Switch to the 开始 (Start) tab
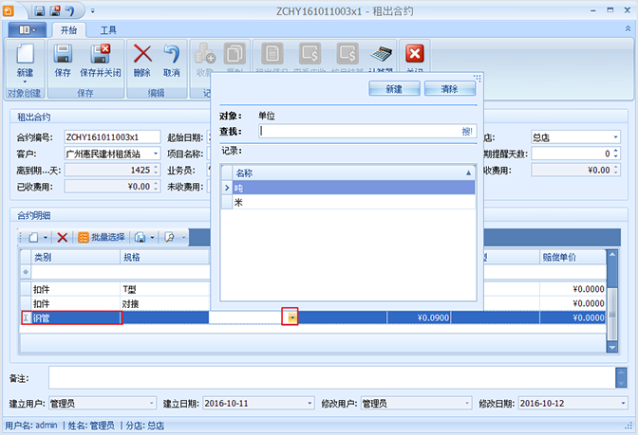638x435 pixels. tap(67, 30)
